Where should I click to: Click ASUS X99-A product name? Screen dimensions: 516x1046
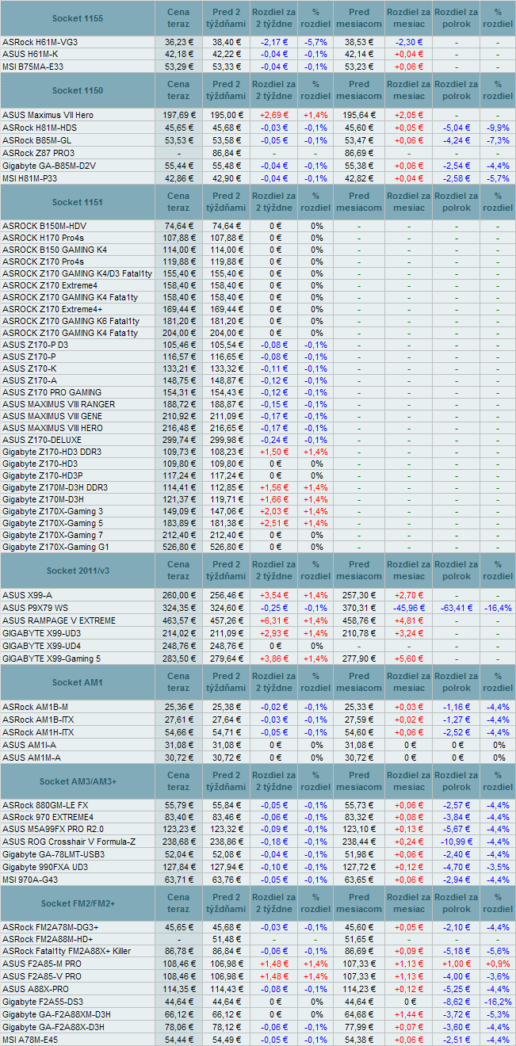(x=28, y=595)
